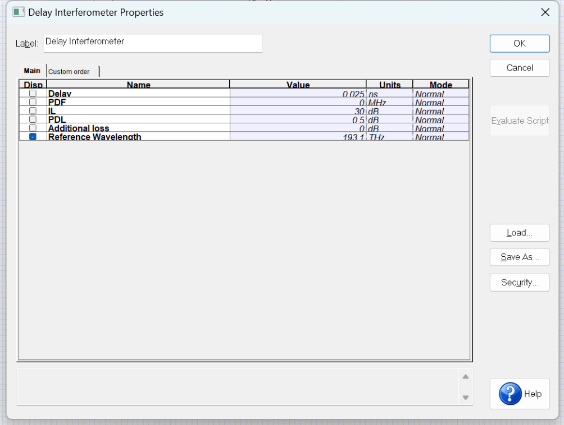564x425 pixels.
Task: Select the Main tab
Action: 32,71
